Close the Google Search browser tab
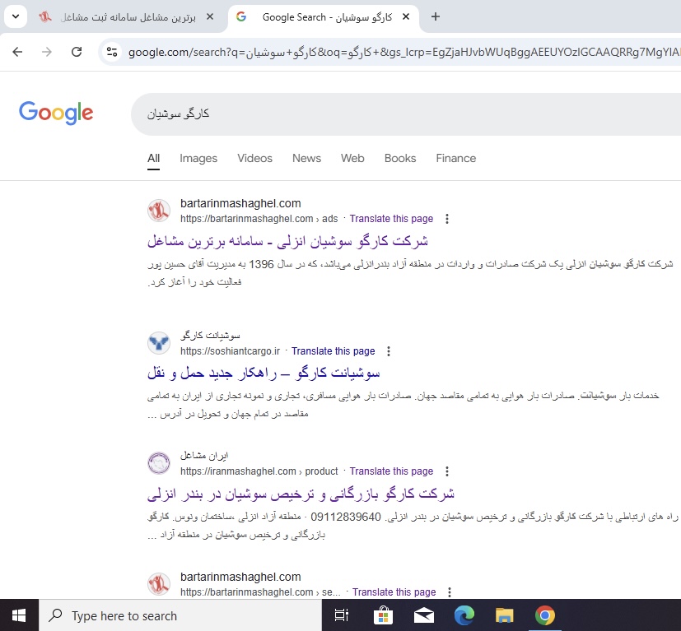Viewport: 681px width, 631px height. point(406,17)
